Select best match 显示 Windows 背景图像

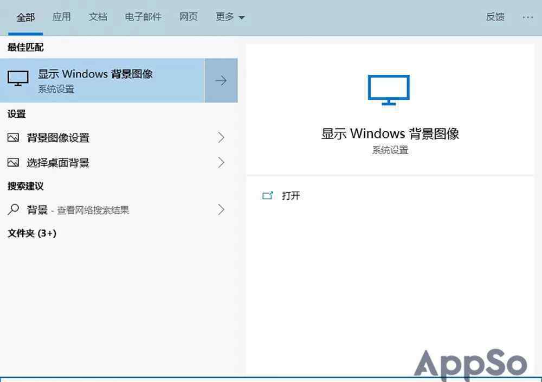tap(102, 80)
